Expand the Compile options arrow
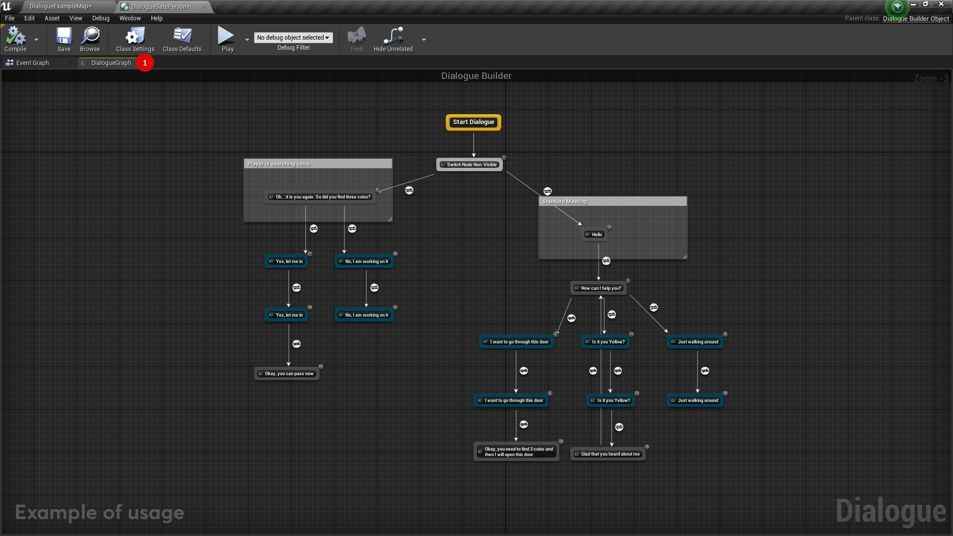Viewport: 953px width, 536px height. point(36,39)
